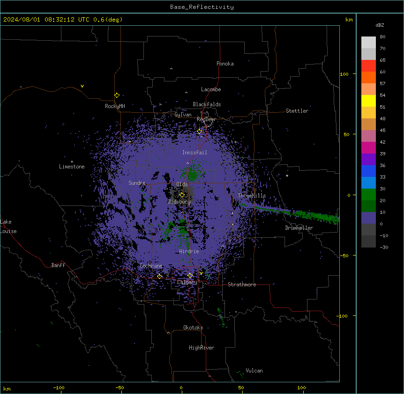Image resolution: width=404 pixels, height=394 pixels.
Task: Select the blue 36 dBZ legend swatch
Action: coord(368,171)
